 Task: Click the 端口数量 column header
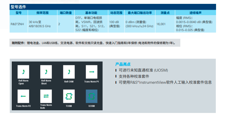coord(66,13)
